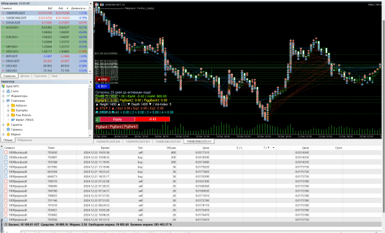The image size is (385, 233).
Task: Close the Обзор рынка market watch panel
Action: point(91,4)
